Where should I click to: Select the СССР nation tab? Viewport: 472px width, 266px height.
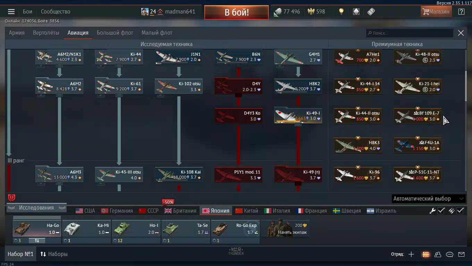(x=149, y=211)
